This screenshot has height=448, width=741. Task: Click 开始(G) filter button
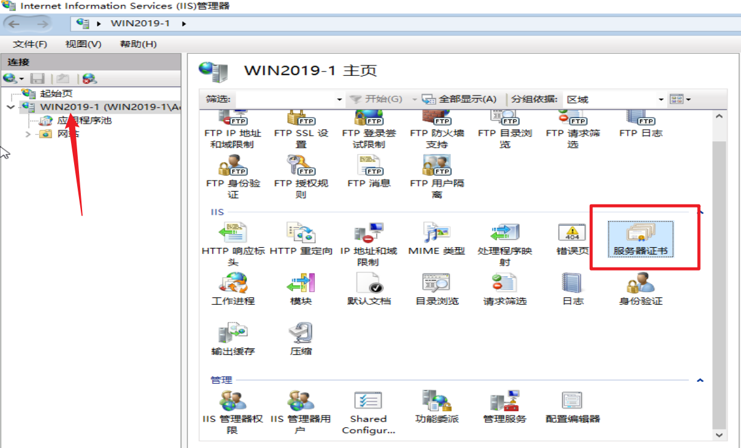point(376,99)
